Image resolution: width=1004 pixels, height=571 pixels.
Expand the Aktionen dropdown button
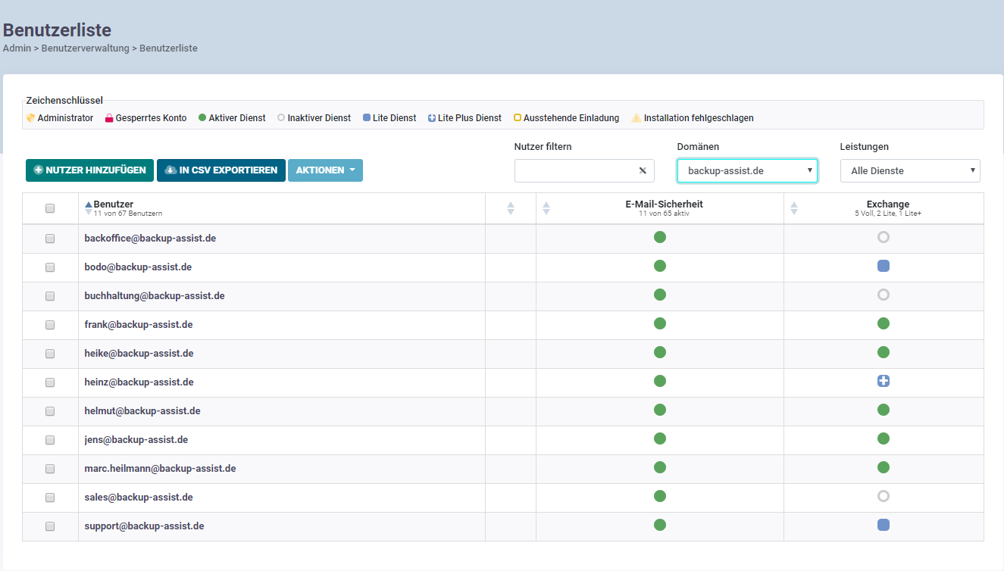coord(325,170)
